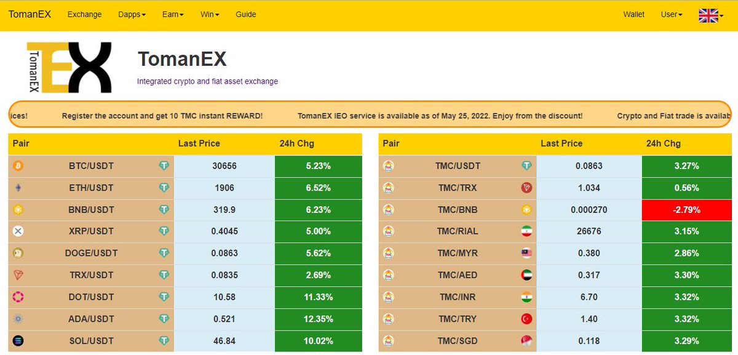Click the TMC/TRY price 1.40

(589, 319)
